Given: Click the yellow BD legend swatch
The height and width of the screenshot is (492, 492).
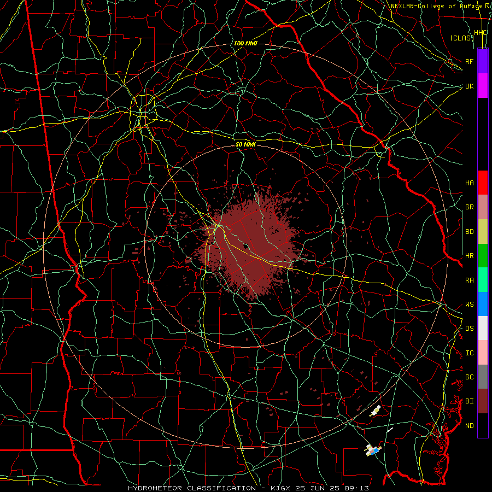Looking at the screenshot, I should coord(483,232).
